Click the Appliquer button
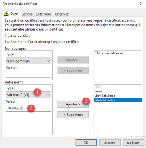The image size is (146, 148). point(133,143)
